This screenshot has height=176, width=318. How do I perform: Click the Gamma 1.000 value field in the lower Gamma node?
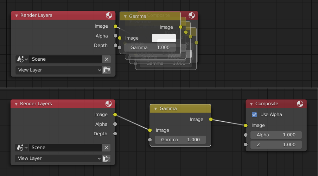[x=180, y=140]
